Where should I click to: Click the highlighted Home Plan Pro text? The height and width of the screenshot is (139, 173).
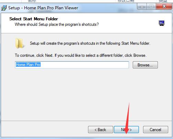(28, 65)
